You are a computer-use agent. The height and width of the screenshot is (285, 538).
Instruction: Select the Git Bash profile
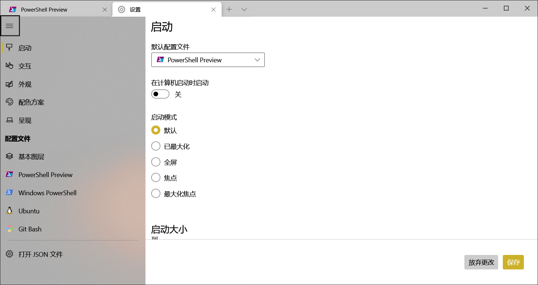click(30, 229)
